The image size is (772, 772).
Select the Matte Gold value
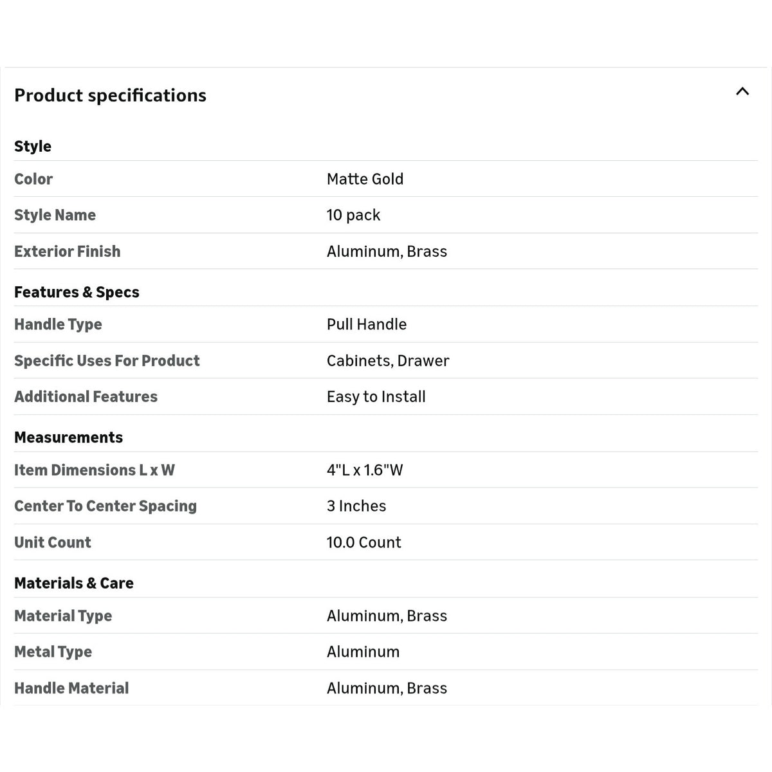tap(365, 179)
